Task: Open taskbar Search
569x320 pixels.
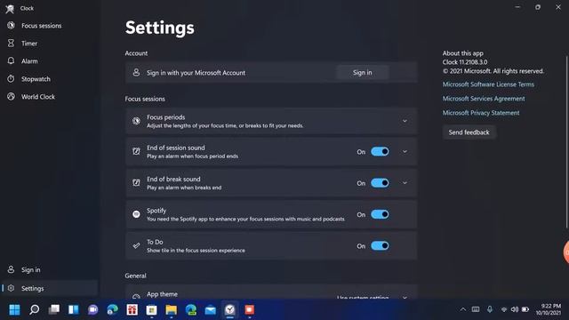Action: click(35, 310)
